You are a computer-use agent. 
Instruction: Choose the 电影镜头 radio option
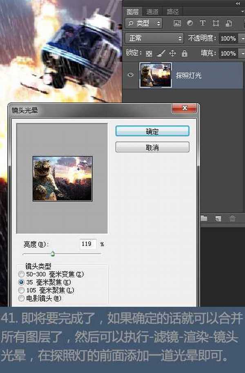point(22,298)
